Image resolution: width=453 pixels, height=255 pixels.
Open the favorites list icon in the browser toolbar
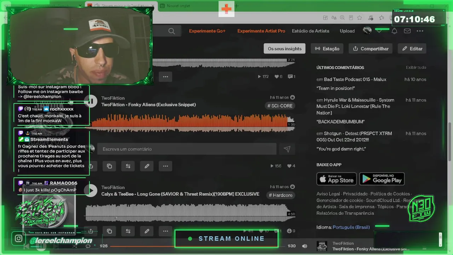tap(382, 18)
